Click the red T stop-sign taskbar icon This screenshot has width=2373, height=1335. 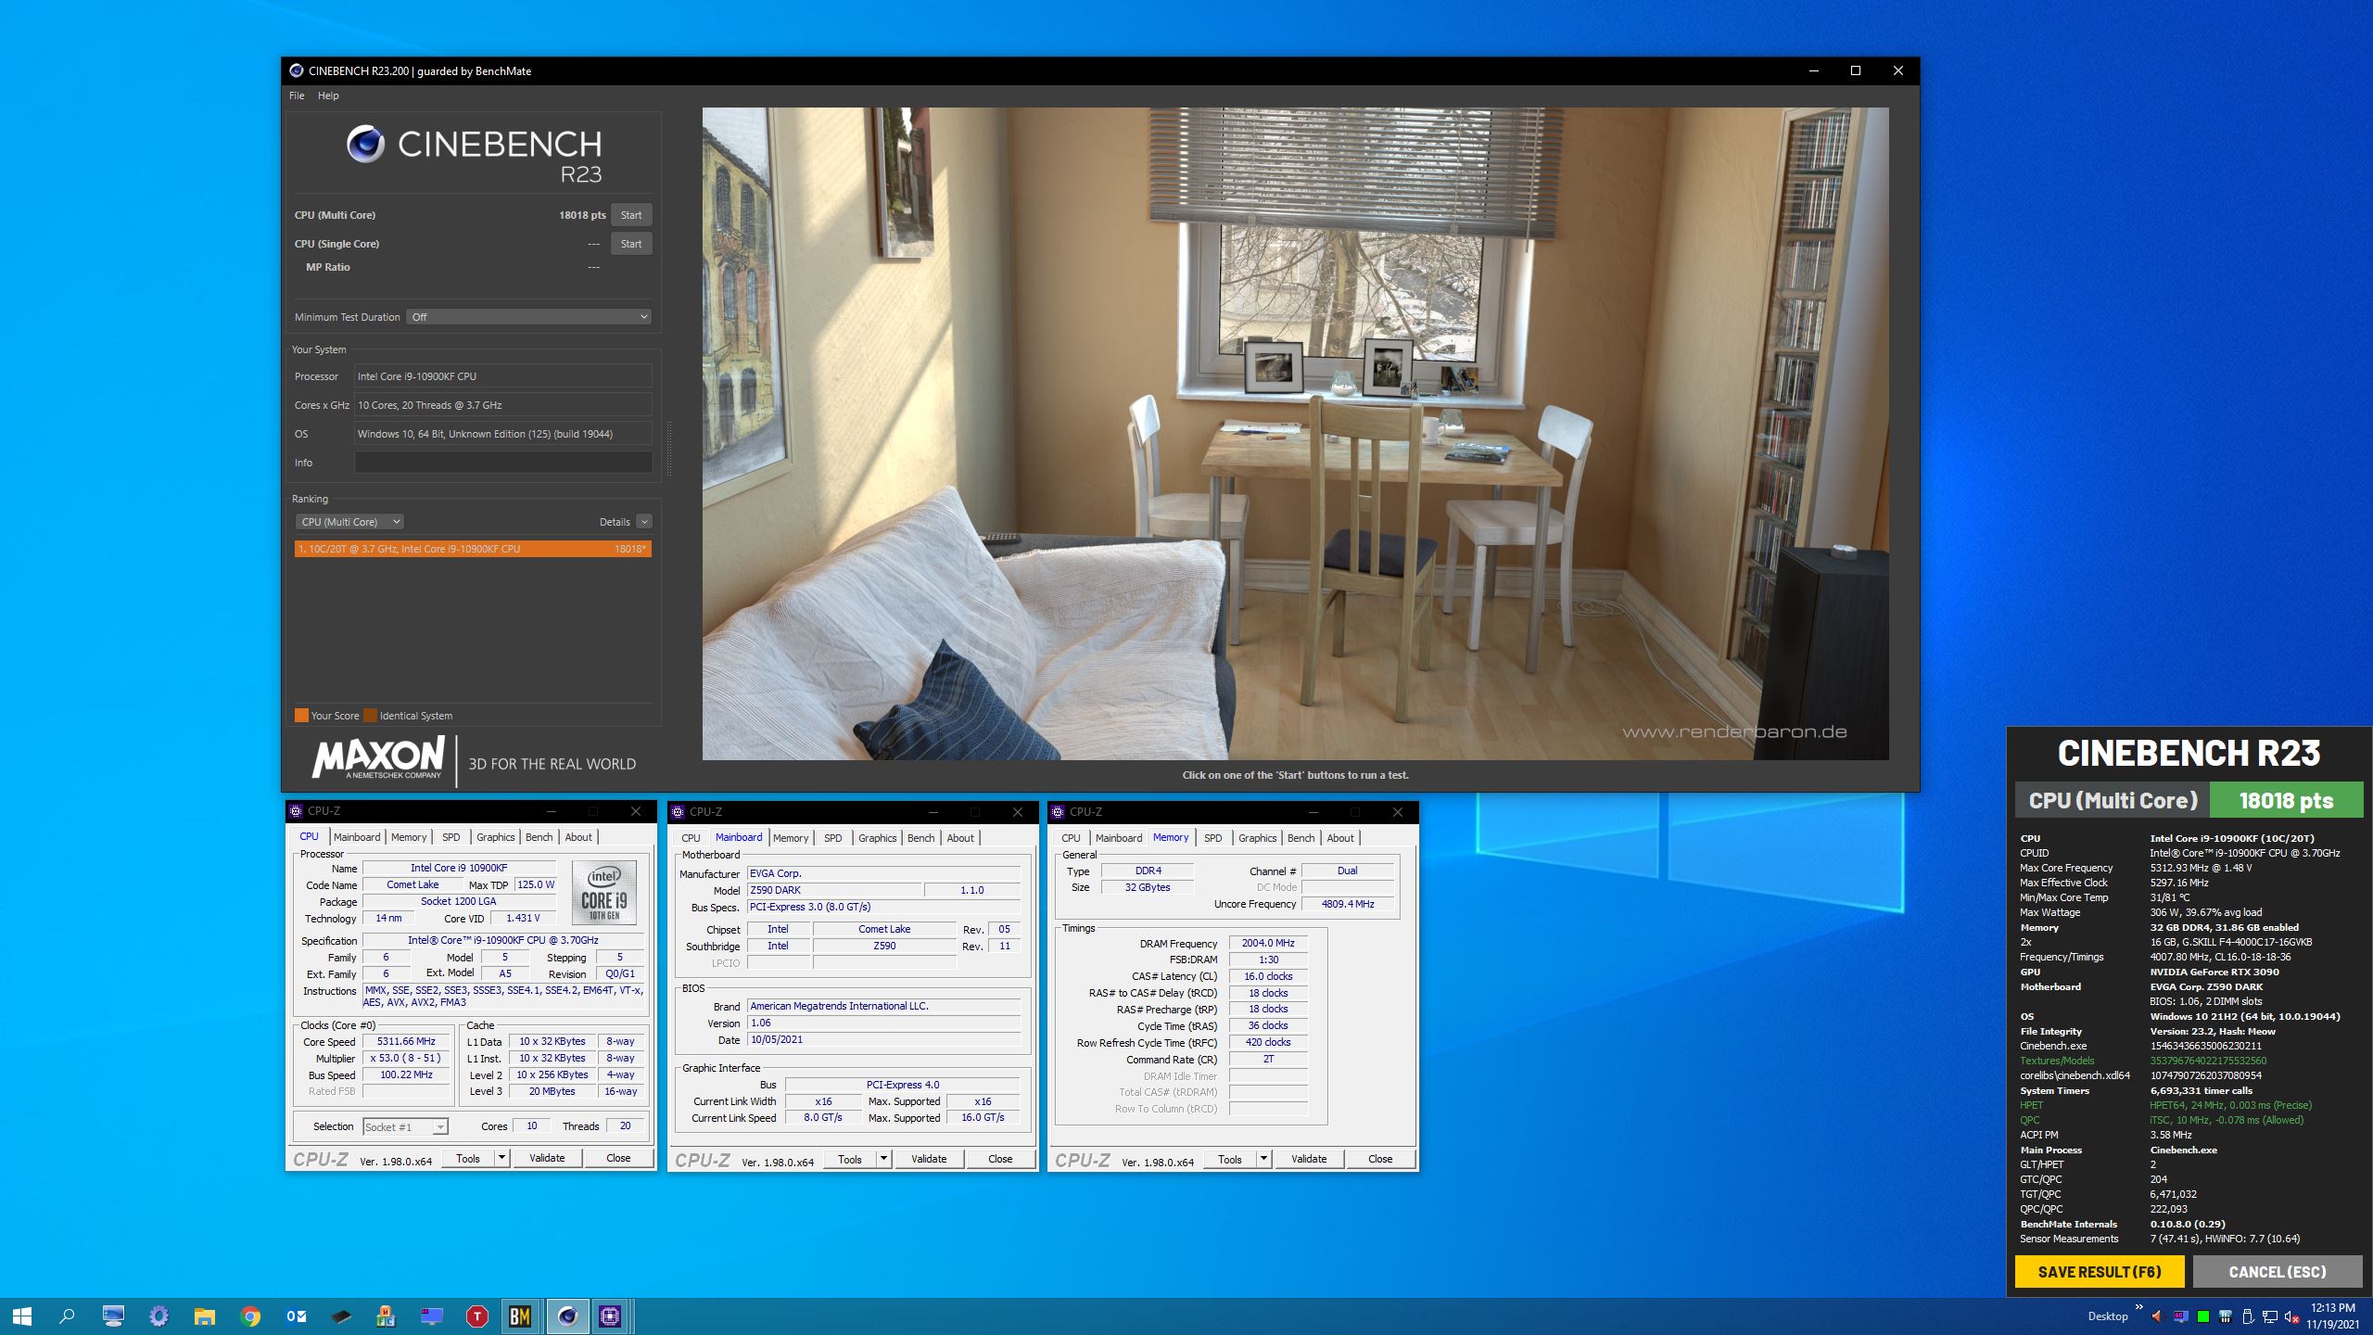click(x=476, y=1316)
